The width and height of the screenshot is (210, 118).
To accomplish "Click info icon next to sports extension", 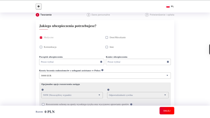I will pos(131,104).
